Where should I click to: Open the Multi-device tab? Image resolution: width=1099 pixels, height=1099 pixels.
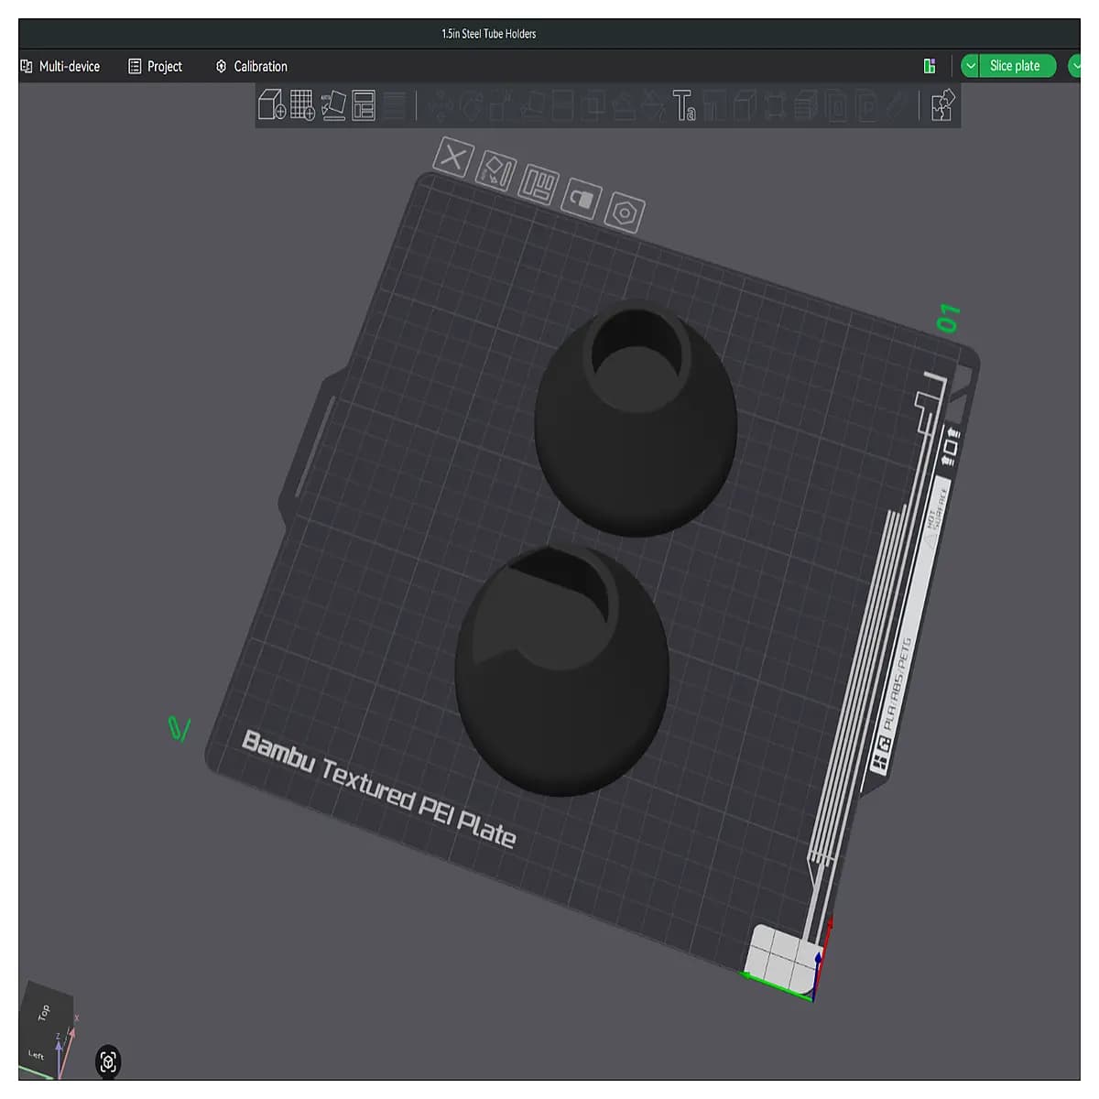[60, 66]
